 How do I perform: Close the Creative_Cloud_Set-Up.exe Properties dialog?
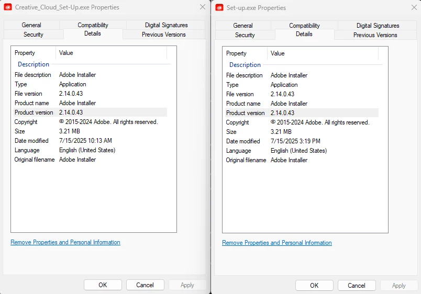pyautogui.click(x=203, y=7)
